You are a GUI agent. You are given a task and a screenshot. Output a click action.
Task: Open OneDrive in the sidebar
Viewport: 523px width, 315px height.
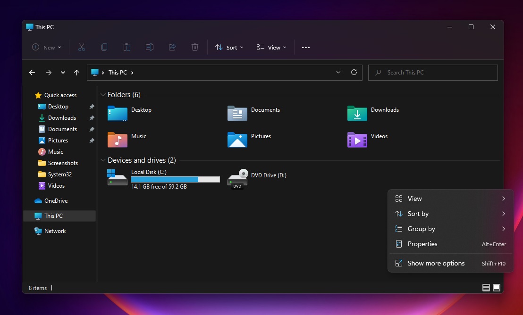[51, 201]
